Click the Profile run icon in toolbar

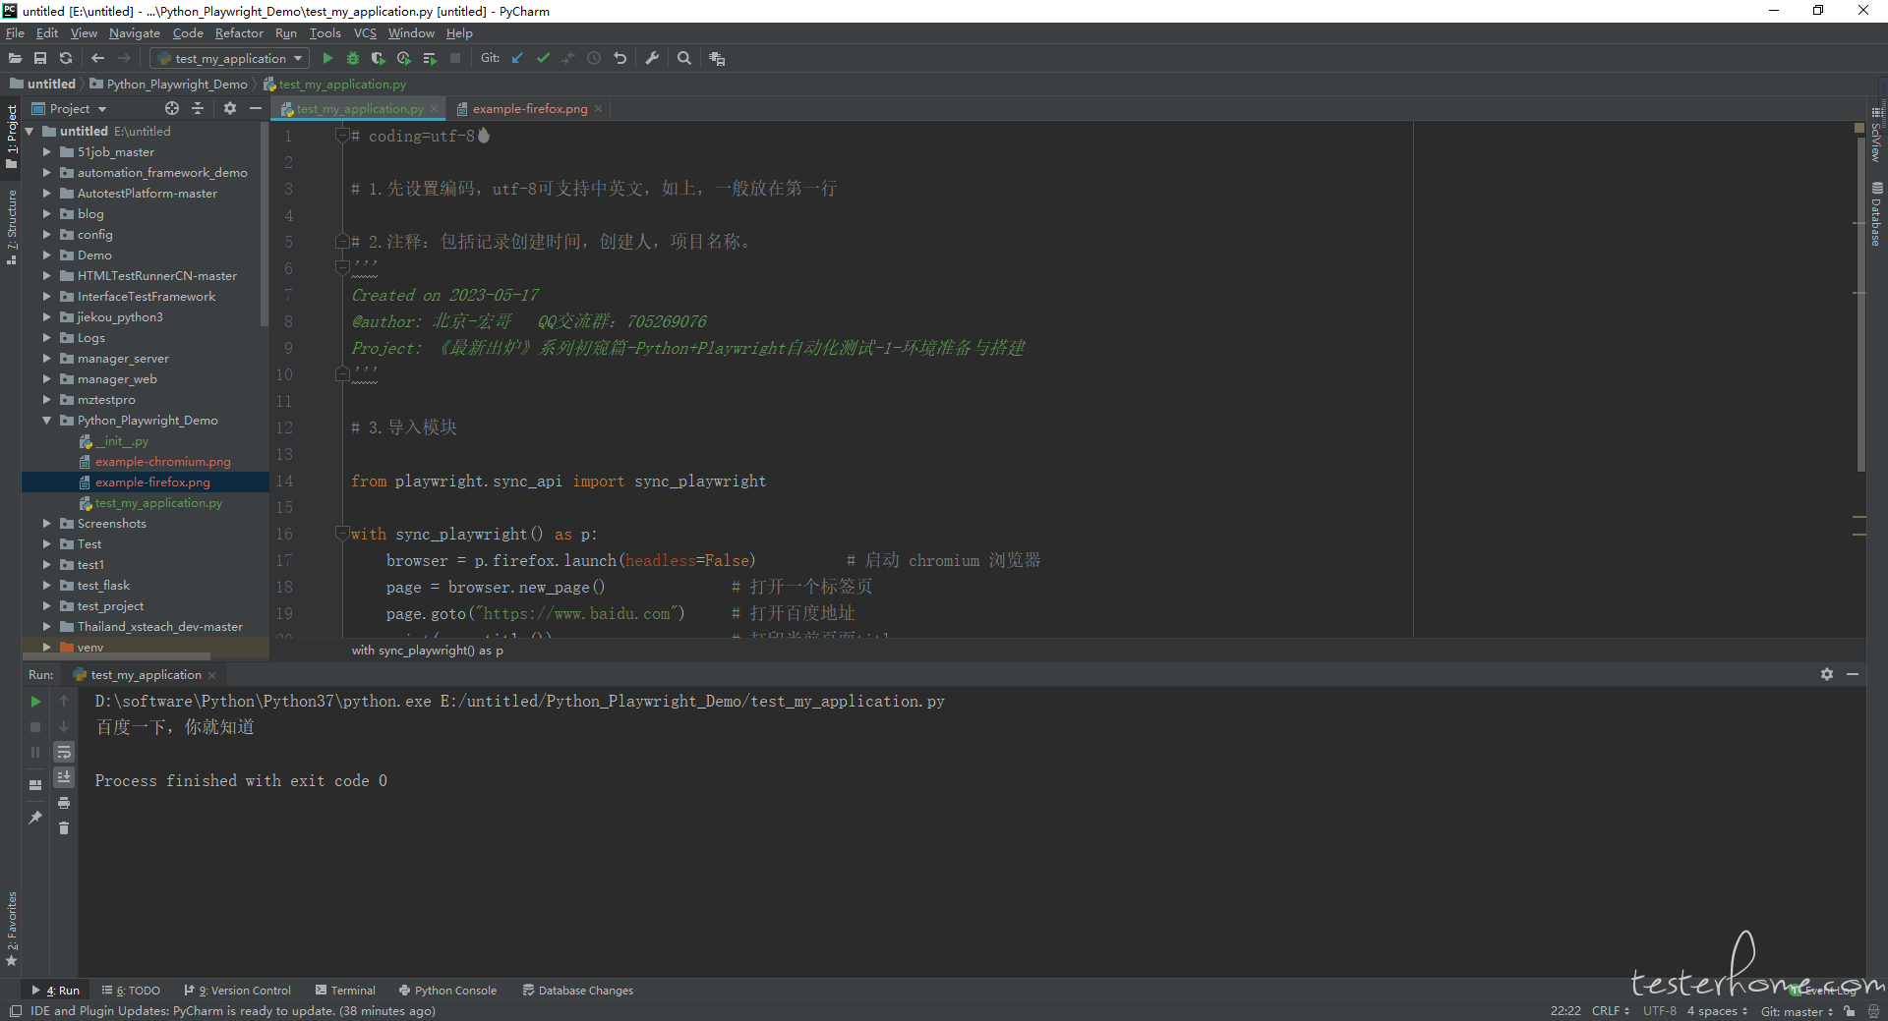[x=403, y=59]
